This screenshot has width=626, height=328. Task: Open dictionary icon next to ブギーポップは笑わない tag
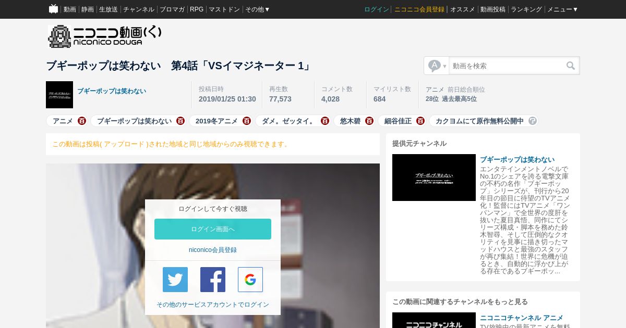click(180, 121)
